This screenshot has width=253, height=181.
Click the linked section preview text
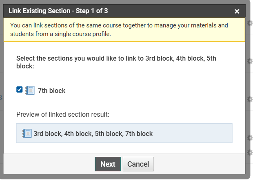click(93, 133)
